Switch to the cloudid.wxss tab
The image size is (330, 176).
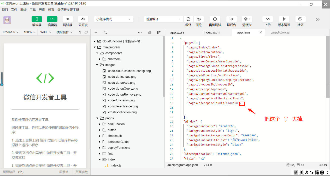tap(280, 32)
